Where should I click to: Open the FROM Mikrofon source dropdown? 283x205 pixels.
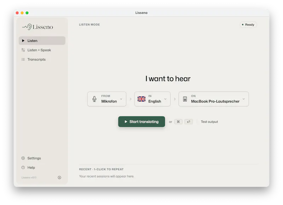(107, 99)
